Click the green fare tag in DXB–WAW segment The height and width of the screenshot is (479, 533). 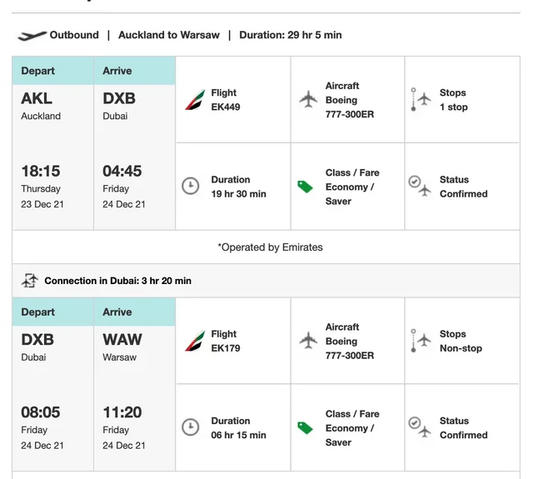305,428
